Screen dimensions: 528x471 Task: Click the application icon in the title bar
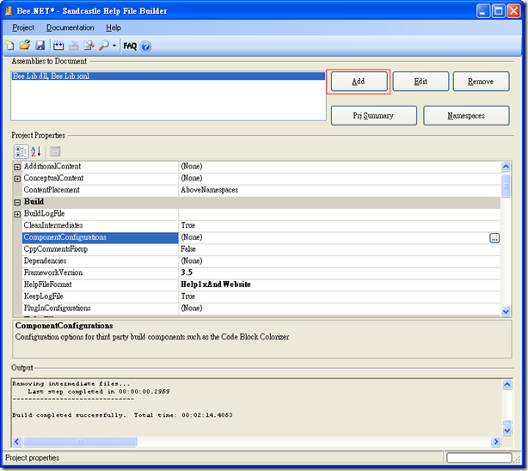pos(9,11)
